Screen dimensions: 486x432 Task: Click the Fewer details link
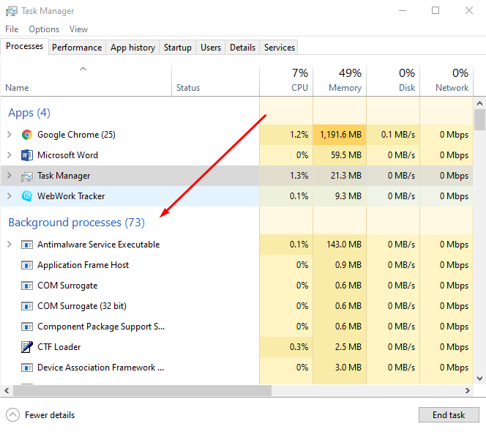coord(50,415)
